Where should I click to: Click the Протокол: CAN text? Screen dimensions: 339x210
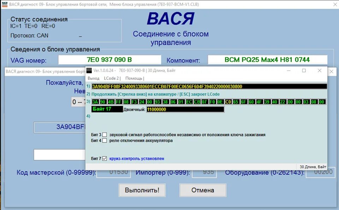pos(29,35)
